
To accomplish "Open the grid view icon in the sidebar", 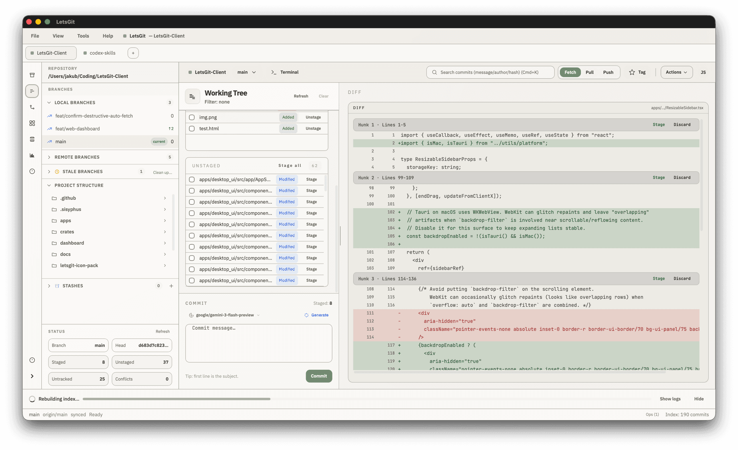I will (32, 123).
